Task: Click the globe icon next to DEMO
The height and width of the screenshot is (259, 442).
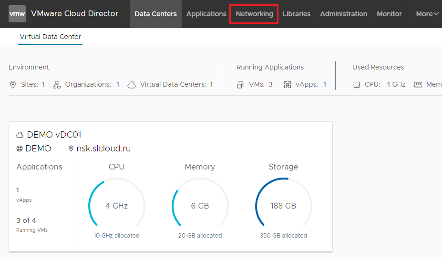Action: [20, 149]
